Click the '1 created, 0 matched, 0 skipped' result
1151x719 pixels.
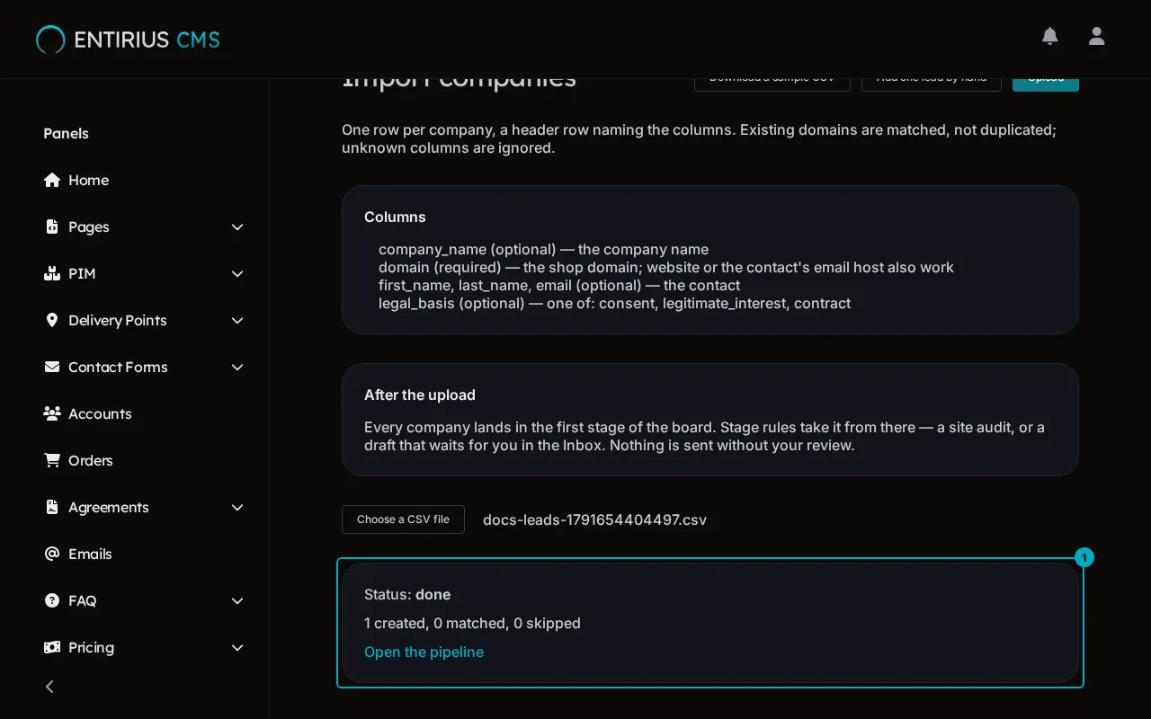(x=472, y=623)
